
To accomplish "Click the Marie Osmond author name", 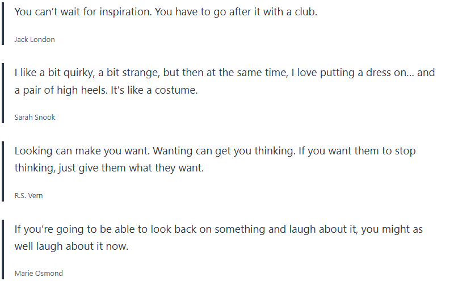I will 39,274.
